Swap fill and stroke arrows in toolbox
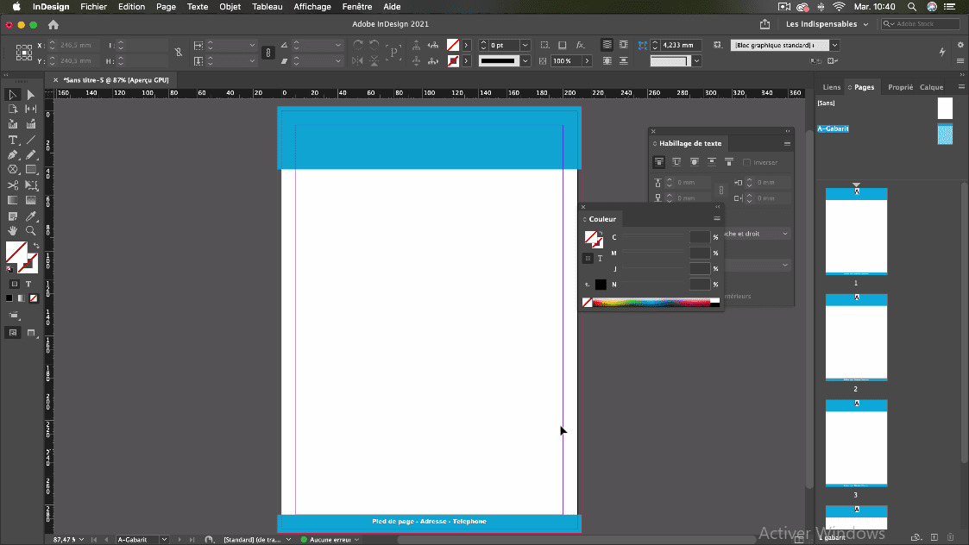969x545 pixels. click(x=36, y=246)
